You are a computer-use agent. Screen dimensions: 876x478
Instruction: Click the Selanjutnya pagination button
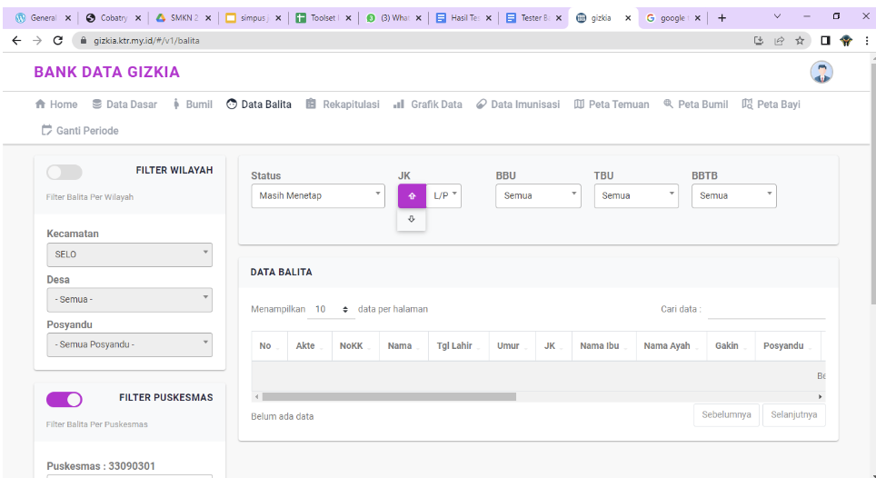point(794,415)
